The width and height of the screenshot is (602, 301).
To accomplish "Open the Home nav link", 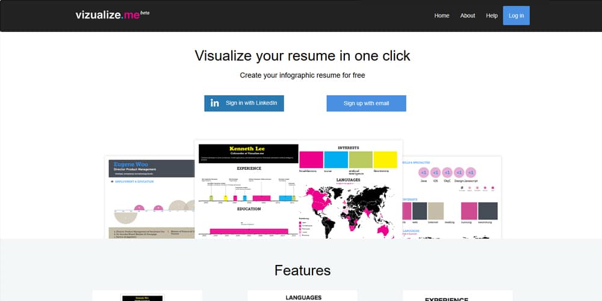I will (441, 16).
